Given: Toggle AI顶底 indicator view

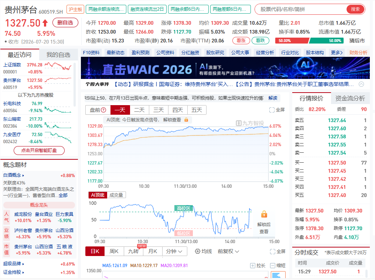Looking at the screenshot, I should click(x=98, y=195).
